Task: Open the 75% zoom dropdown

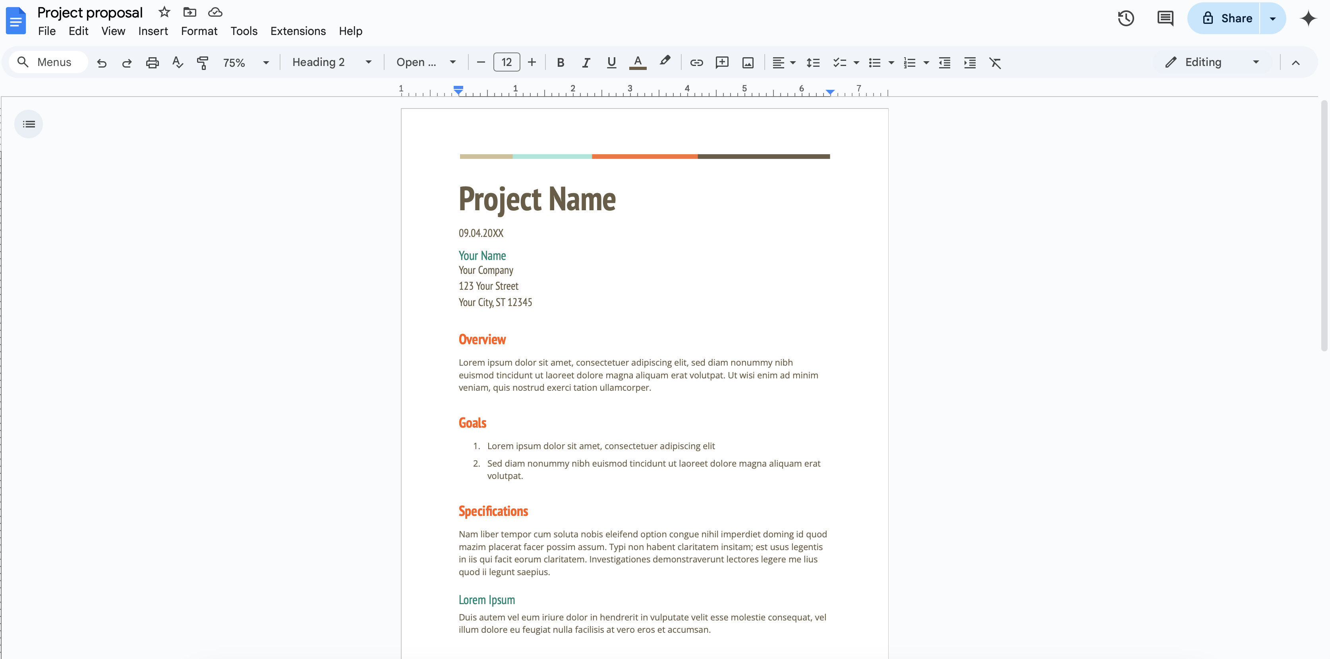Action: [x=245, y=62]
